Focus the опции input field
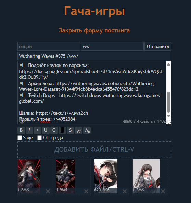 [x=49, y=46]
